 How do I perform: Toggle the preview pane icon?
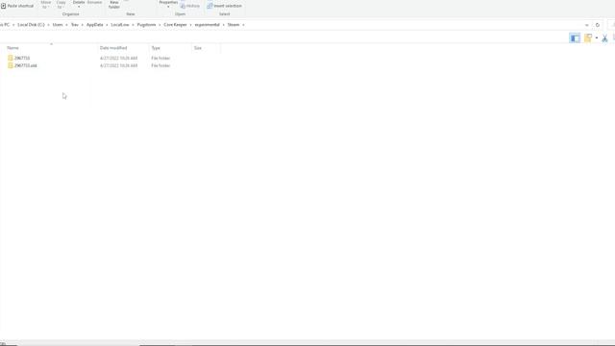pyautogui.click(x=575, y=38)
